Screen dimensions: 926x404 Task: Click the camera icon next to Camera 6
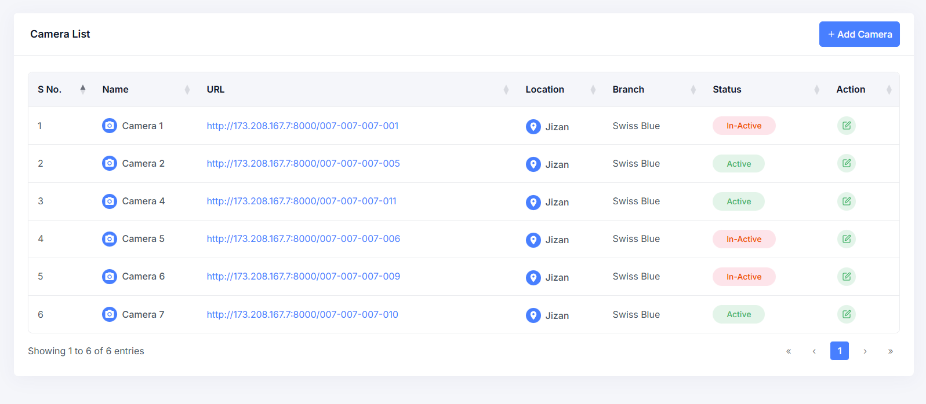click(110, 277)
